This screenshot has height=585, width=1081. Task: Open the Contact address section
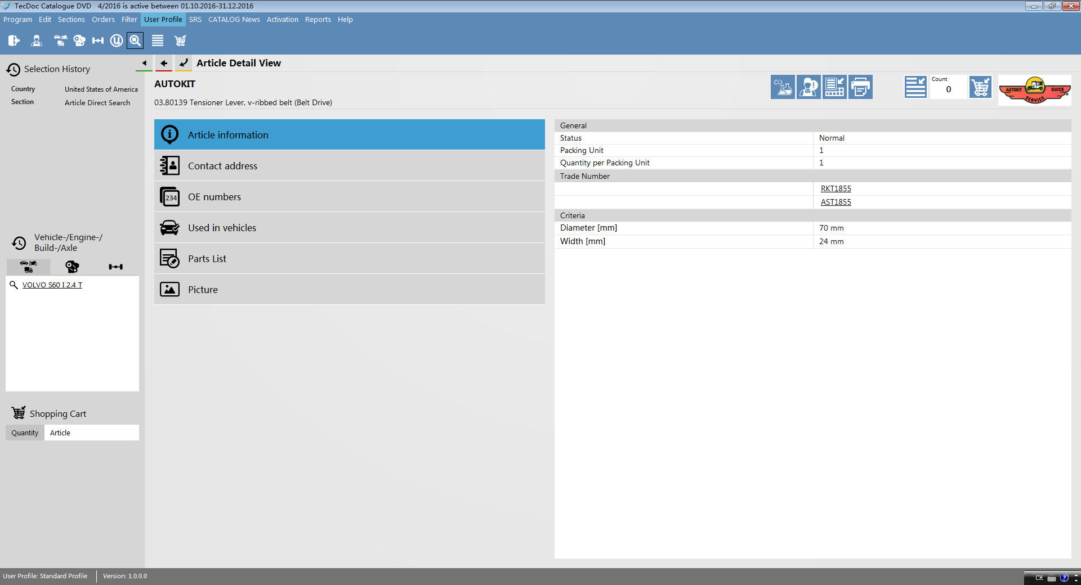tap(350, 165)
